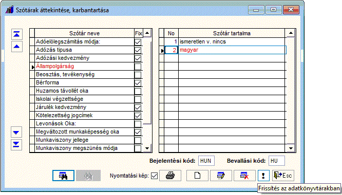Image resolution: width=342 pixels, height=195 pixels.
Task: Select row 'Munkaviszony megszünés módja'
Action: click(84, 148)
